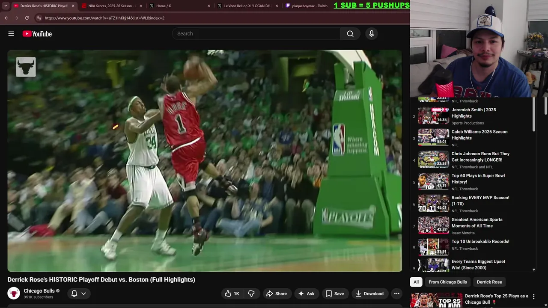This screenshot has width=548, height=308.
Task: Toggle the notification bell for Chicago Bulls
Action: click(x=74, y=293)
